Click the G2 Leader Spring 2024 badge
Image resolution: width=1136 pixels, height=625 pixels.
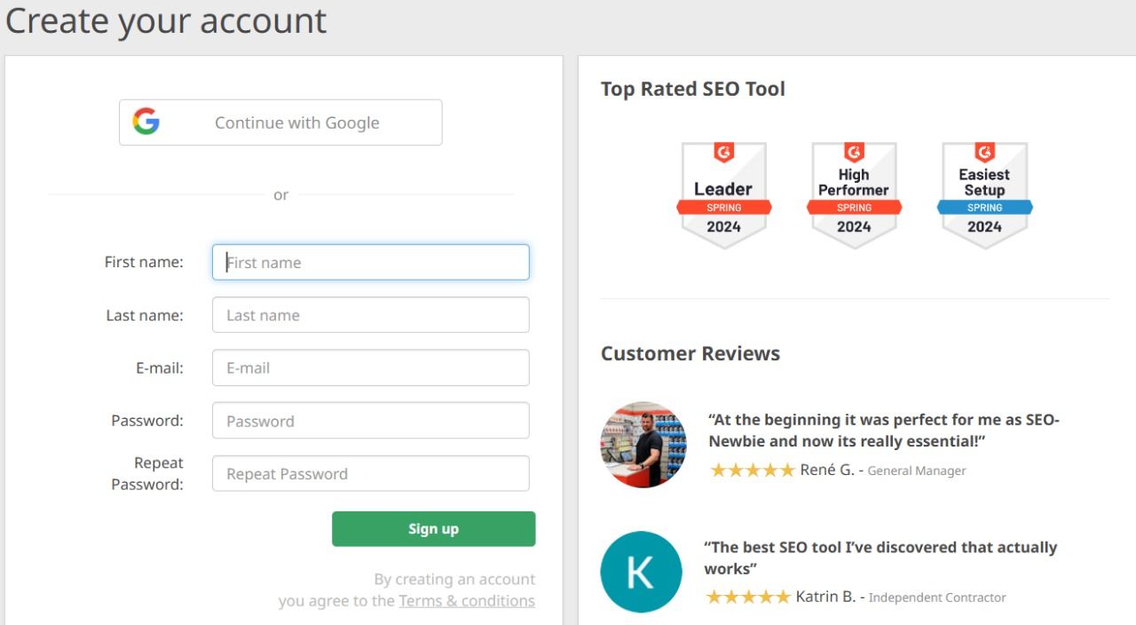[x=723, y=195]
